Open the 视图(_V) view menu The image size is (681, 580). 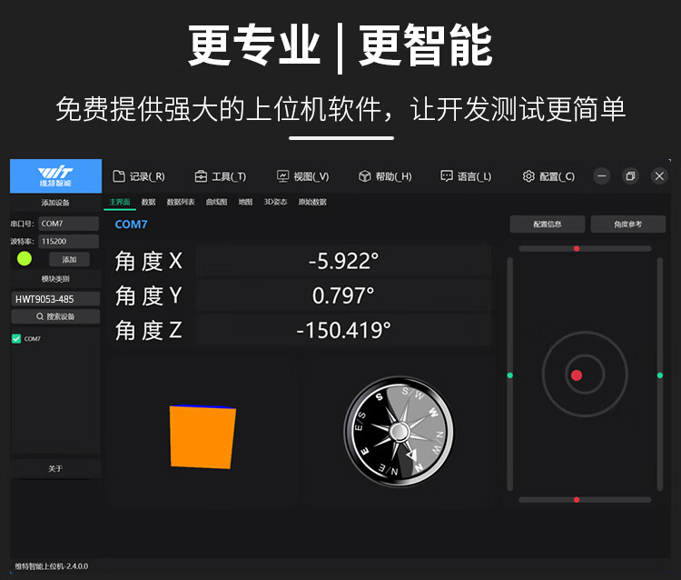coord(302,176)
